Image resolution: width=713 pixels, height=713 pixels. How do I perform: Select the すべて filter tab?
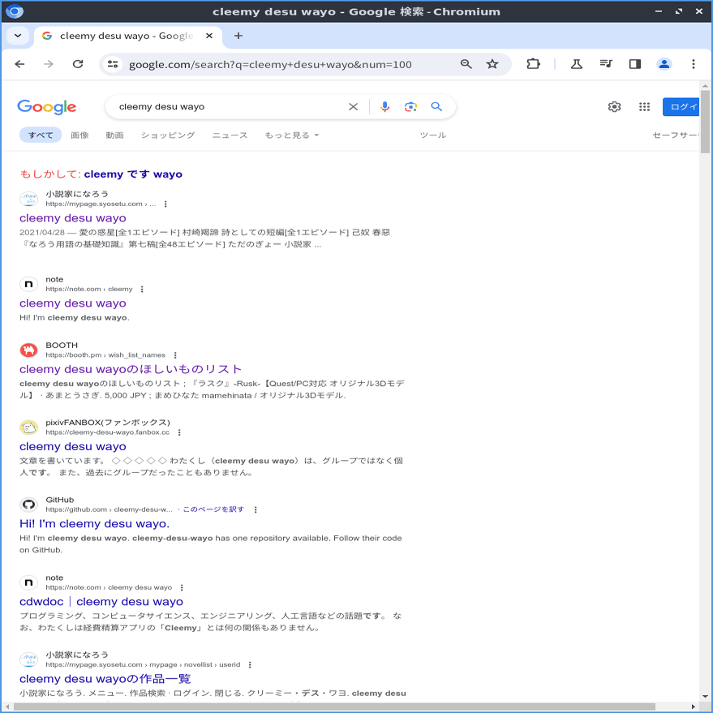(41, 135)
